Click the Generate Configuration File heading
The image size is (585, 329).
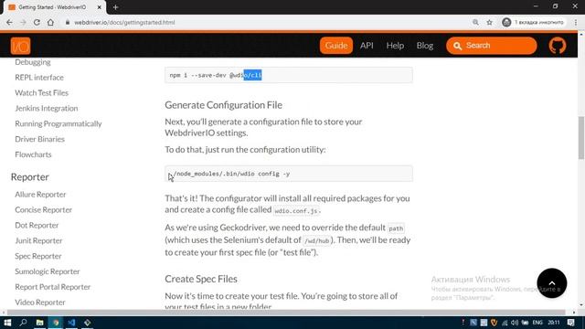223,105
